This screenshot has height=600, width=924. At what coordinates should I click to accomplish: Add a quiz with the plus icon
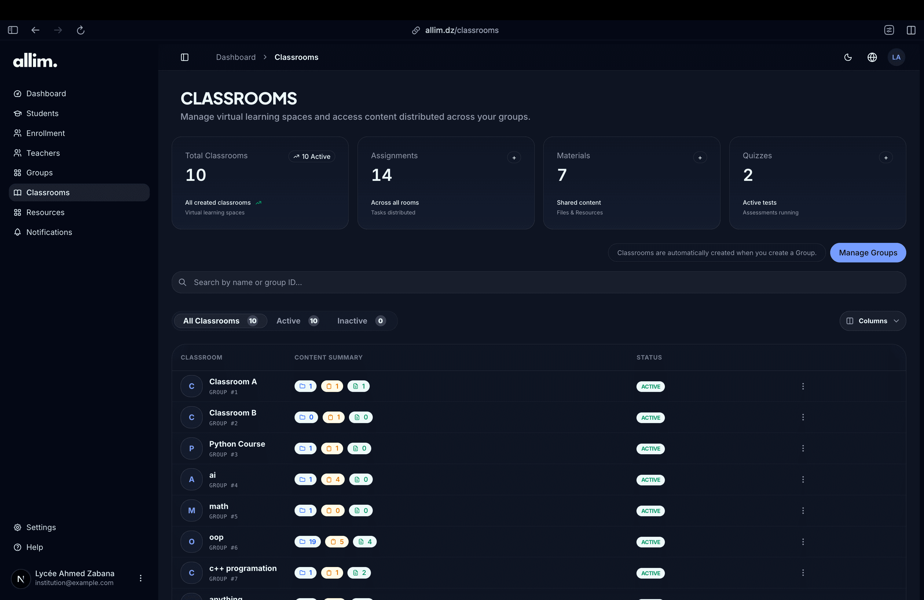tap(886, 158)
